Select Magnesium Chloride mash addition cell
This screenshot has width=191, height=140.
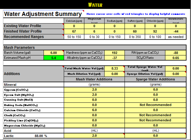94,125
